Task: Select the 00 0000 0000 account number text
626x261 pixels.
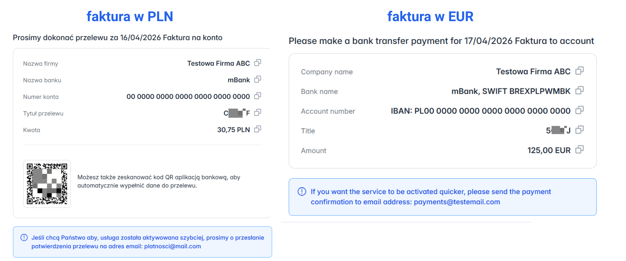Action: click(x=188, y=97)
